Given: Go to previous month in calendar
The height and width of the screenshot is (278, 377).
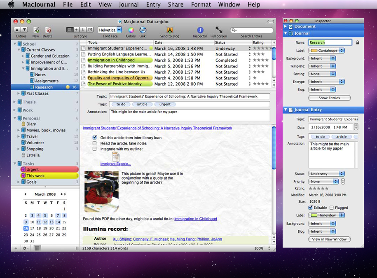Looking at the screenshot, I should click(26, 194).
